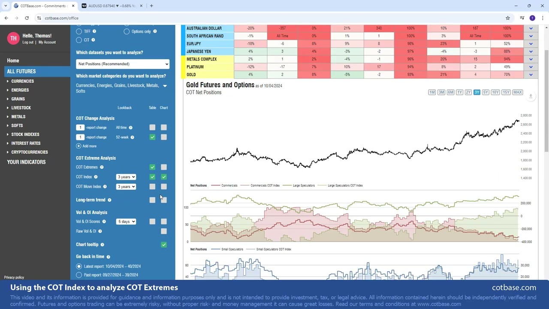
Task: Click the browser back arrow
Action: [6, 18]
